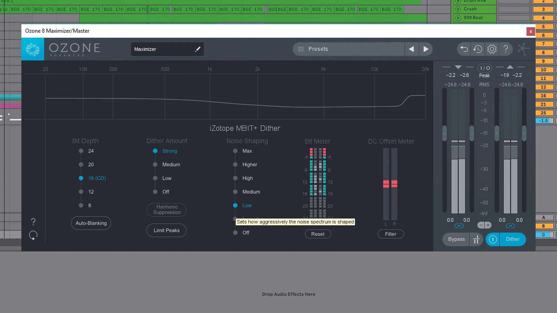Link the input gain channels
557x313 pixels.
459,226
